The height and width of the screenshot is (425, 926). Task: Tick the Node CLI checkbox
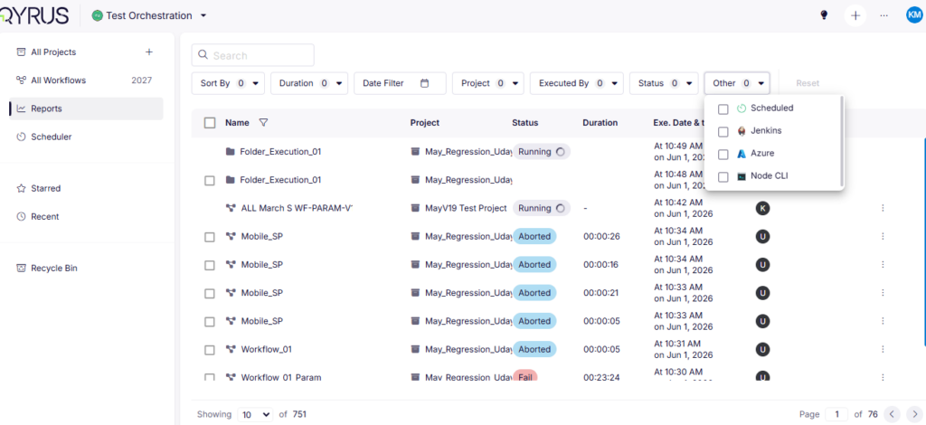pyautogui.click(x=723, y=177)
